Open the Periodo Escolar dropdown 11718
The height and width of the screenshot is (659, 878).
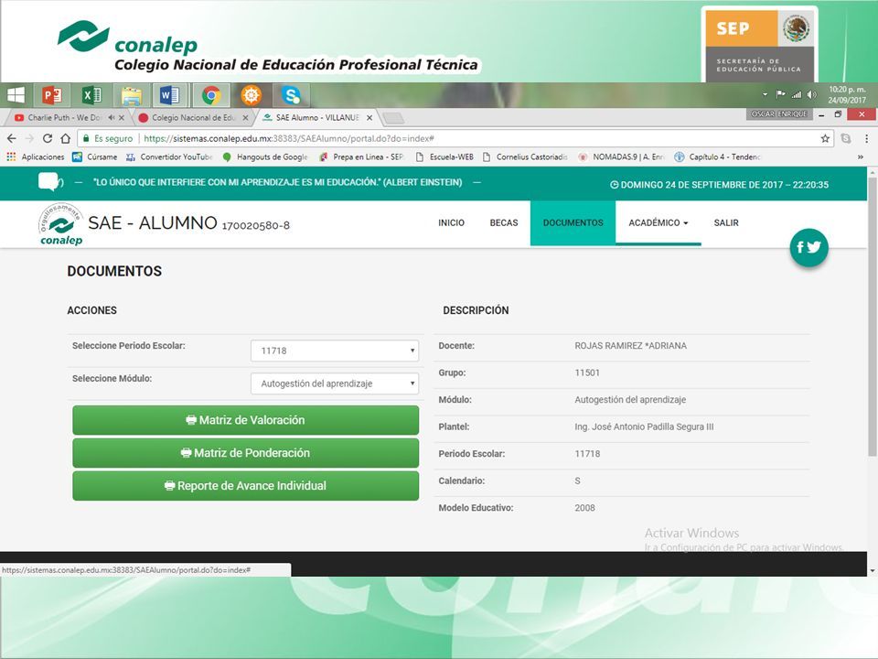335,351
